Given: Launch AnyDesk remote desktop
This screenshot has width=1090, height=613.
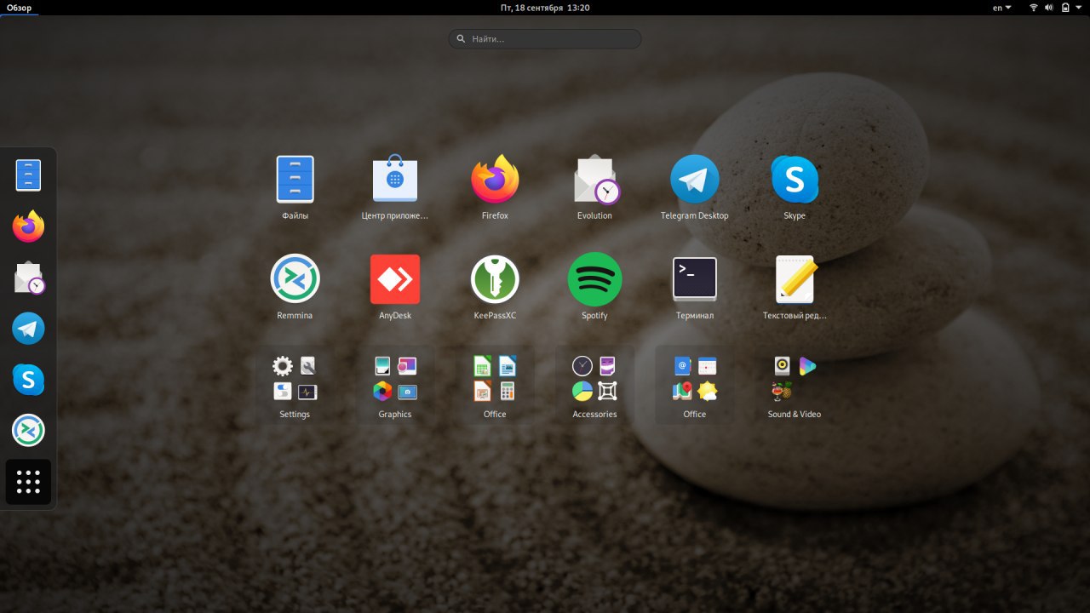Looking at the screenshot, I should coord(394,278).
